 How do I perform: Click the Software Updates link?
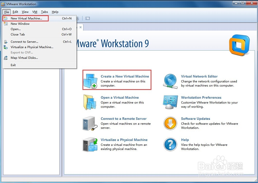click(196, 119)
